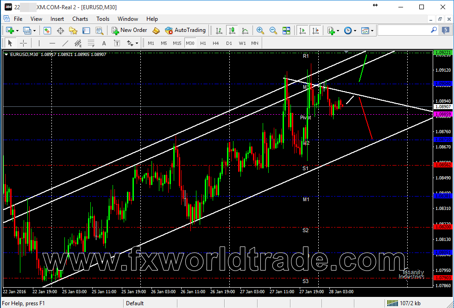This screenshot has width=454, height=308.
Task: Select the Cursor arrow tool
Action: tap(10, 43)
